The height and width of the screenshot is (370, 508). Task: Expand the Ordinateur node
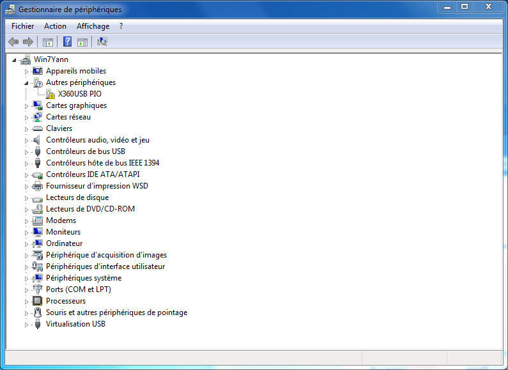point(26,244)
